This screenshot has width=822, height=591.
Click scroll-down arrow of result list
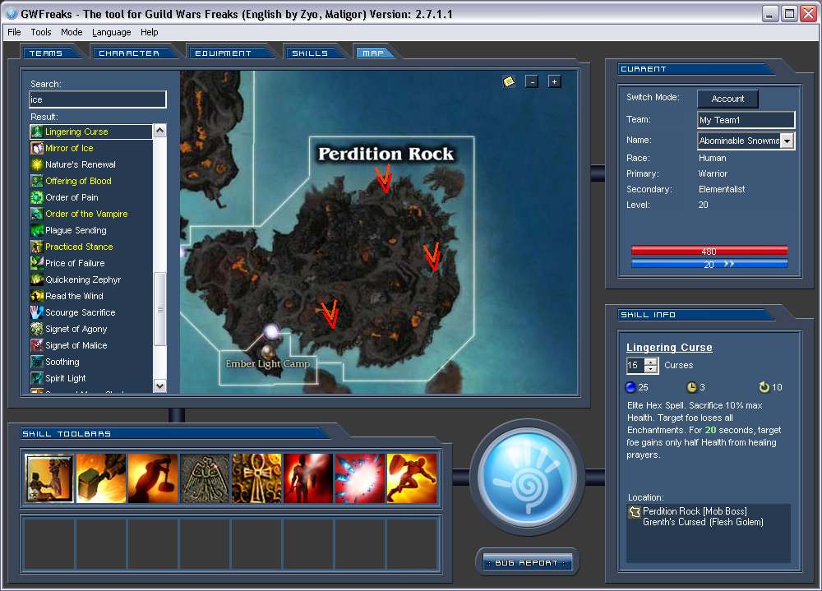pyautogui.click(x=160, y=386)
